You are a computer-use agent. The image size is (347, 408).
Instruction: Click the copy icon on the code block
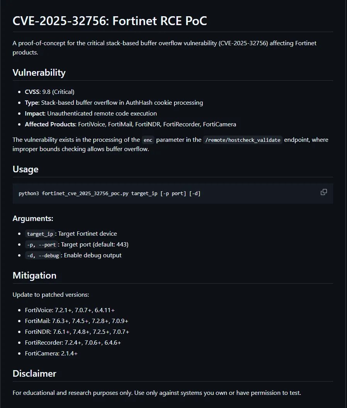(x=323, y=192)
